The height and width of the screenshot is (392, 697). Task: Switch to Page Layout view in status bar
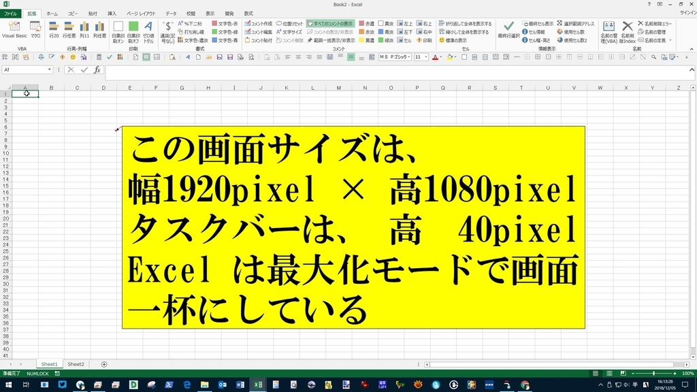click(609, 374)
